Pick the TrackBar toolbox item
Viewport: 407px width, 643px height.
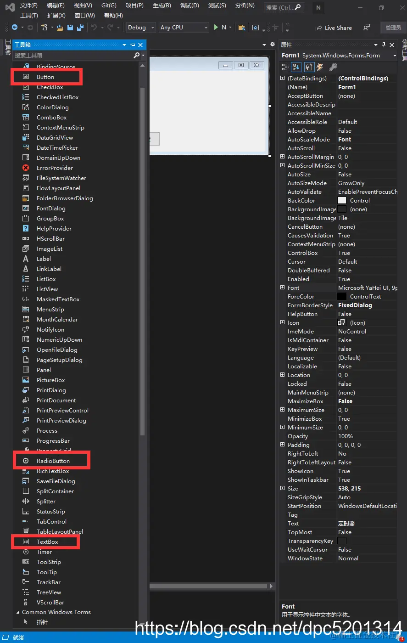tap(48, 582)
